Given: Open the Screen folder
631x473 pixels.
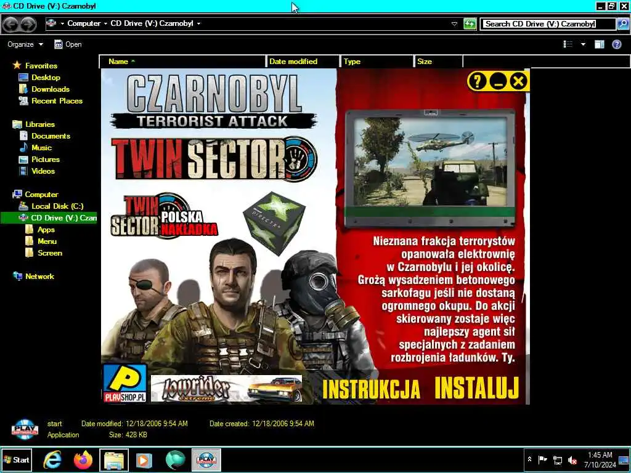Looking at the screenshot, I should (x=49, y=253).
